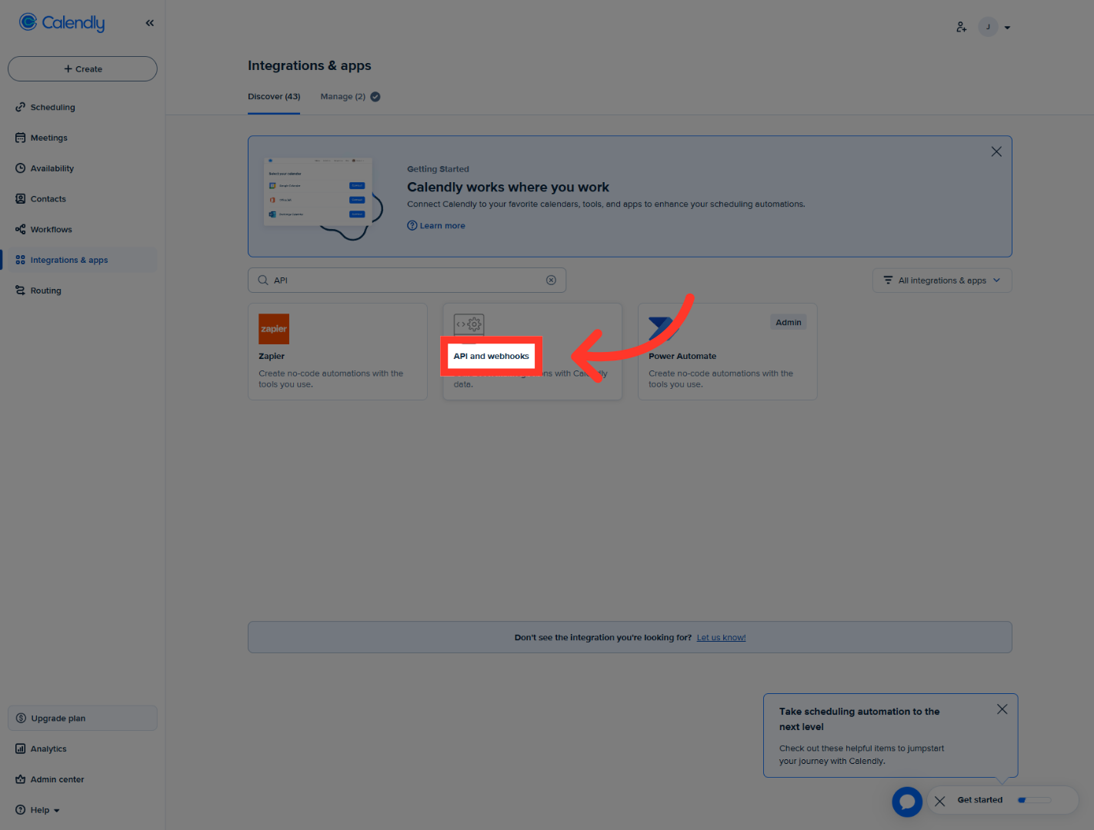Open the API and webhooks card
Viewport: 1094px width, 830px height.
tap(532, 351)
